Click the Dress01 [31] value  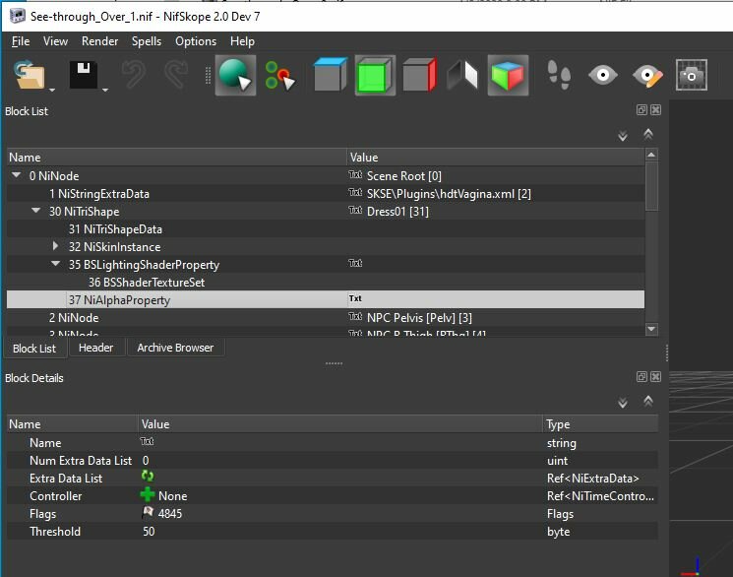(397, 212)
